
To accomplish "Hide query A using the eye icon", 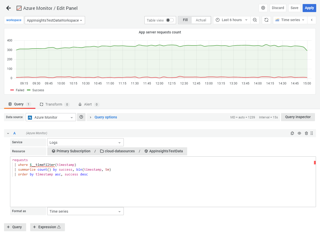I will [299, 133].
